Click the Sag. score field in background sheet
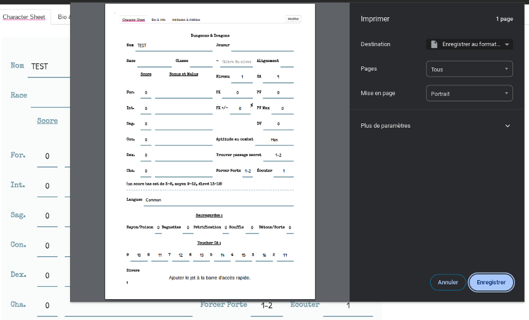529x320 pixels. tap(47, 216)
